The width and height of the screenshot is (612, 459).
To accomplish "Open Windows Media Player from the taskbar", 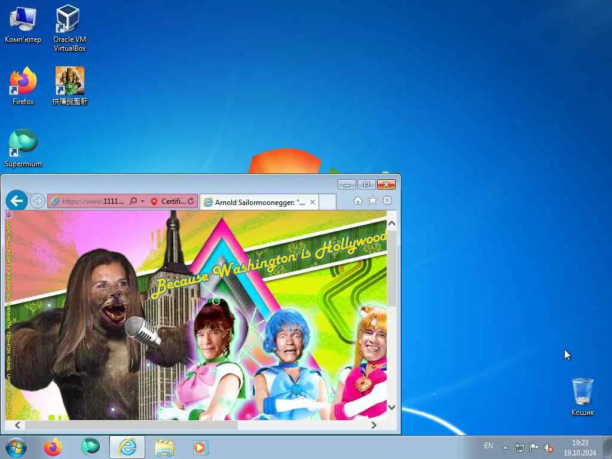I will [x=200, y=447].
